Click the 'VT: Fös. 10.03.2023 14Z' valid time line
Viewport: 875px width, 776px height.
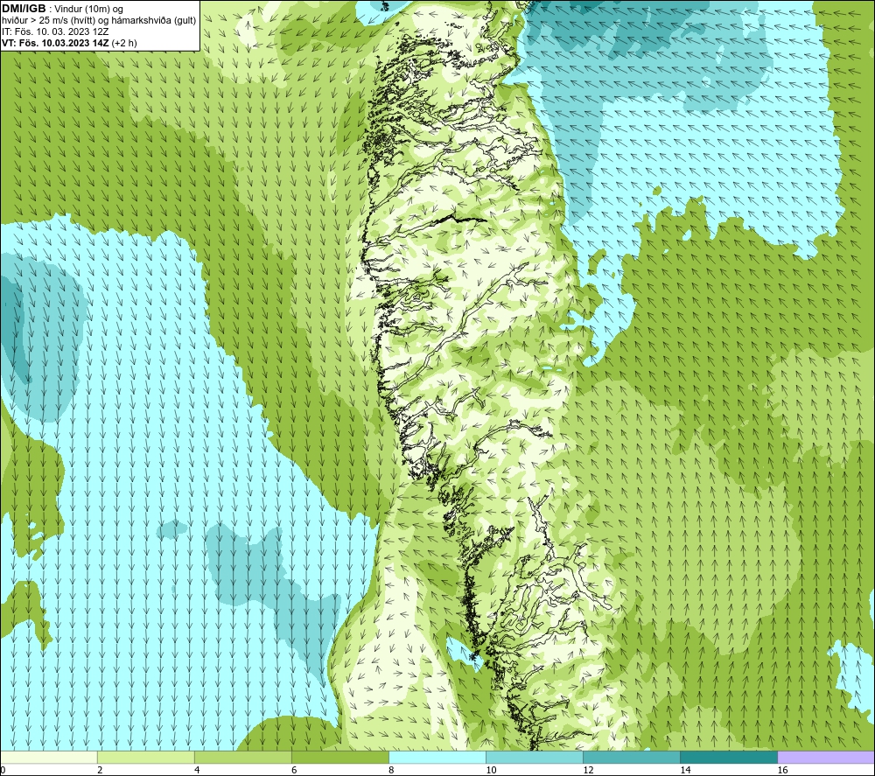[x=56, y=43]
